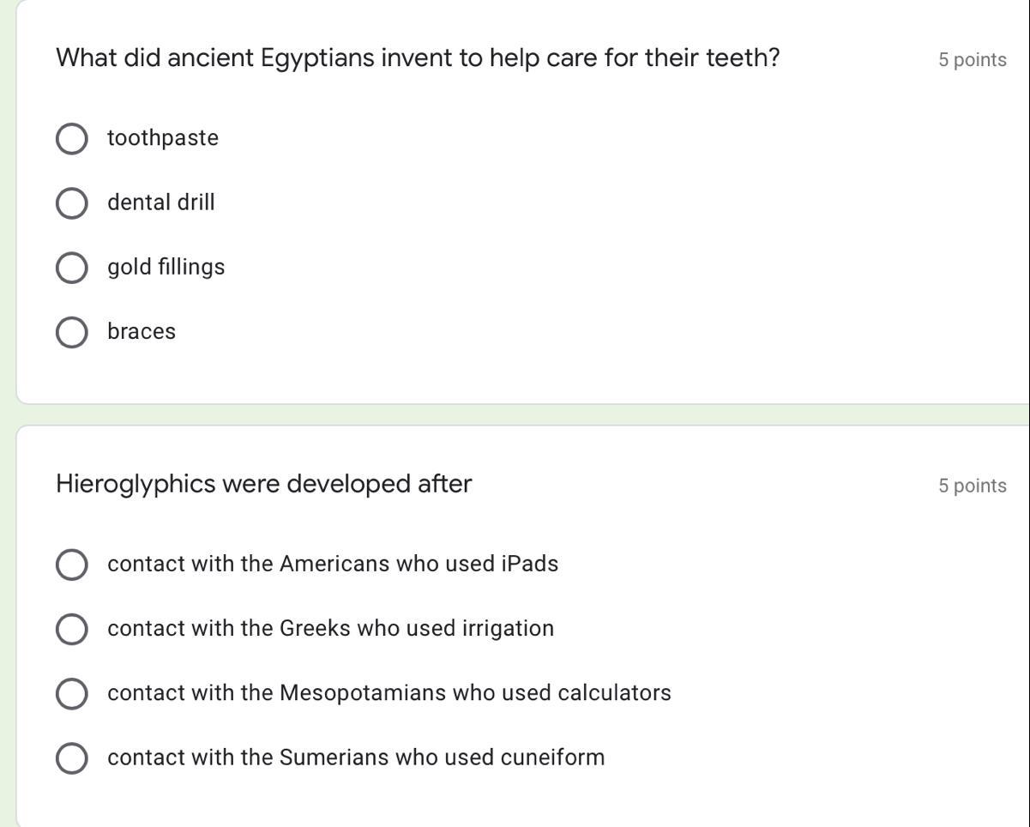The height and width of the screenshot is (827, 1030).
Task: Click the 5 points label on teeth question
Action: click(x=972, y=60)
